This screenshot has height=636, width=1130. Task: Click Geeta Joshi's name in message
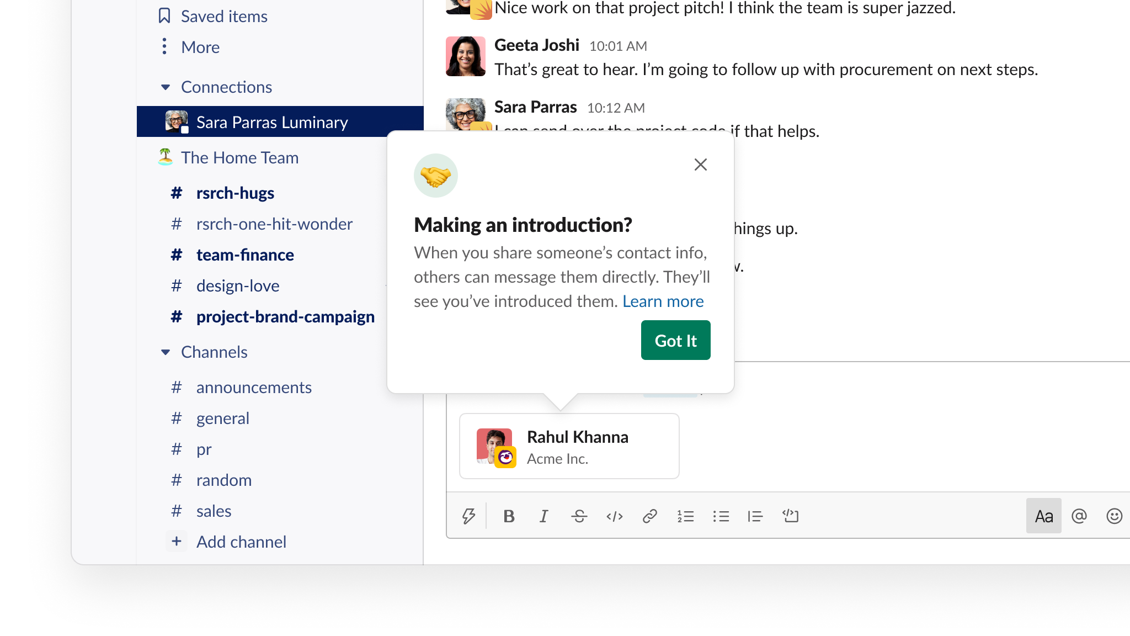pyautogui.click(x=537, y=45)
